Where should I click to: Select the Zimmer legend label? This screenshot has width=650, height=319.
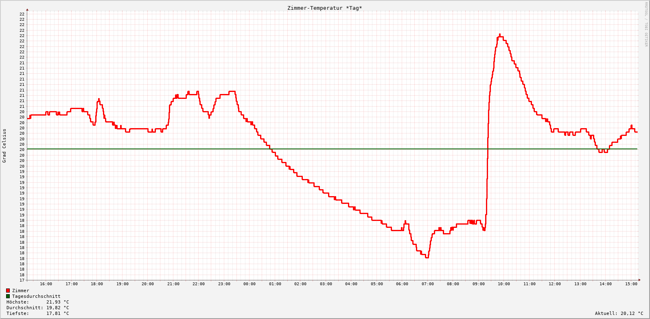click(x=21, y=291)
